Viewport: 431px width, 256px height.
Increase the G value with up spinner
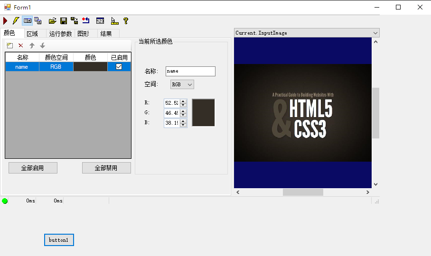tap(183, 111)
